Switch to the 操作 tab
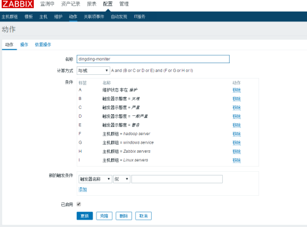Viewport: 307px width, 227px height. [24, 45]
